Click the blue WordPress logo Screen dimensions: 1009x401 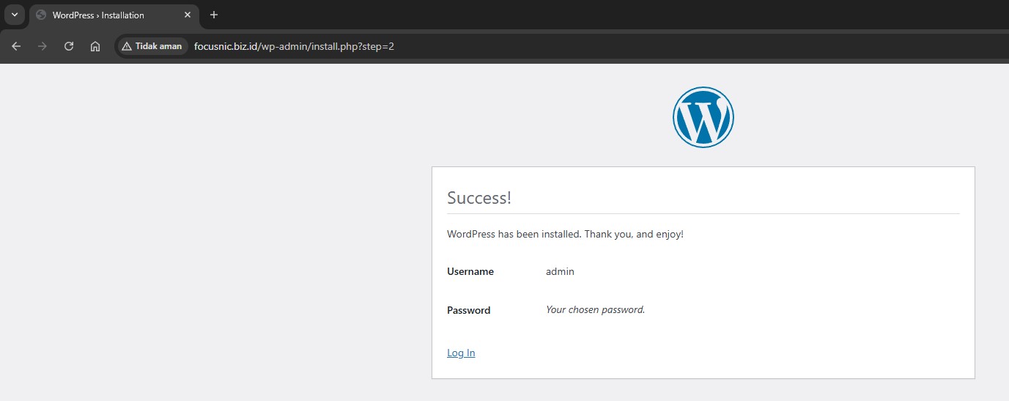(x=703, y=117)
